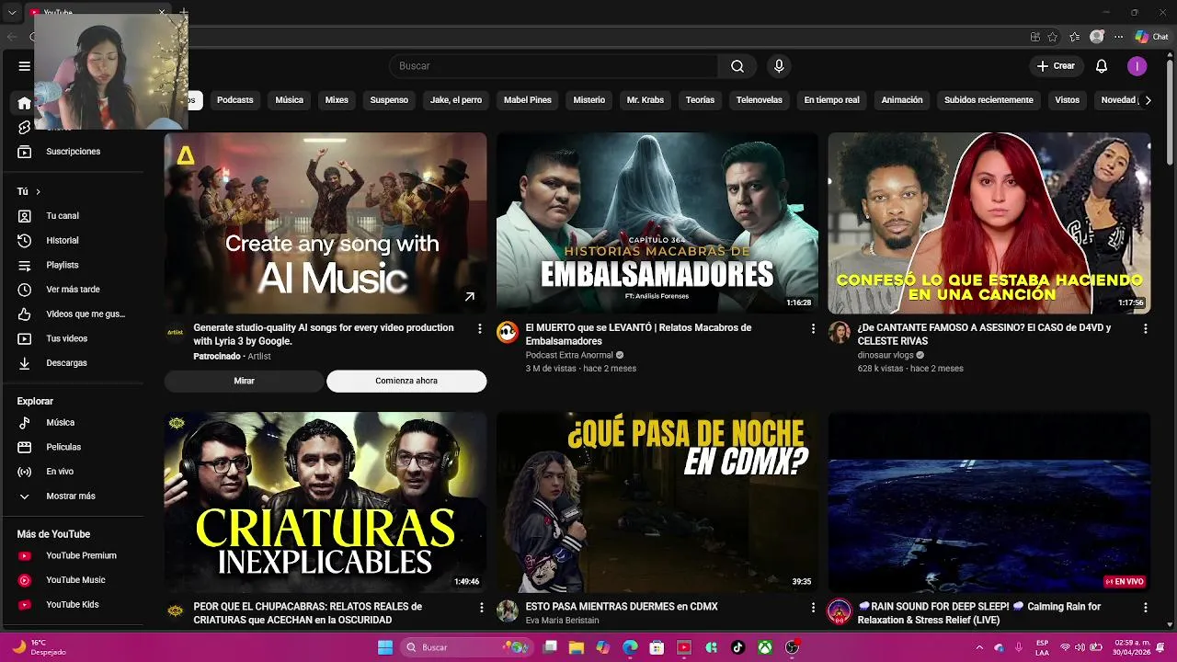Open YouTube Kids link
This screenshot has height=662, width=1177.
(x=74, y=605)
